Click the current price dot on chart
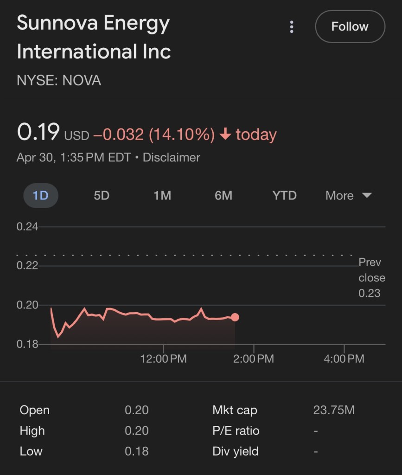402x475 pixels. coord(235,317)
